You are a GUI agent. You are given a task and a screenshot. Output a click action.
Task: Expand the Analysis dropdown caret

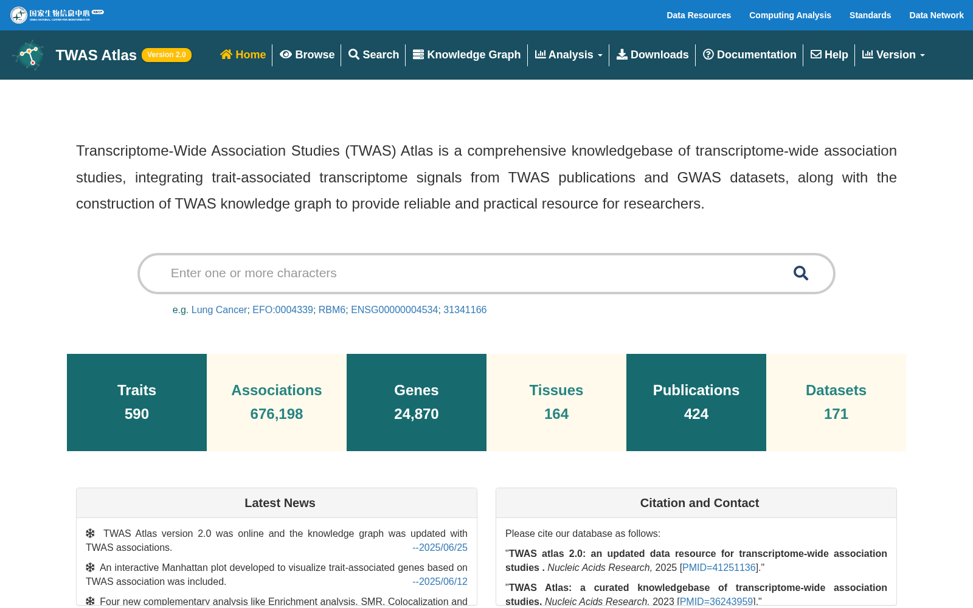(x=600, y=55)
